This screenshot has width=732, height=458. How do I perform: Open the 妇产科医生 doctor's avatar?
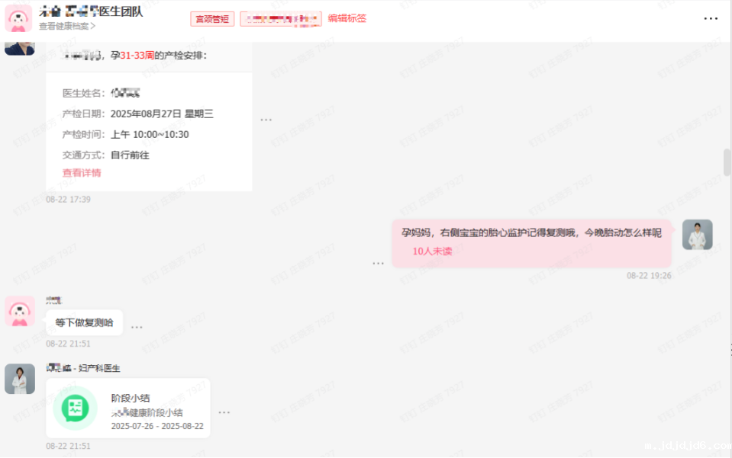pos(20,379)
